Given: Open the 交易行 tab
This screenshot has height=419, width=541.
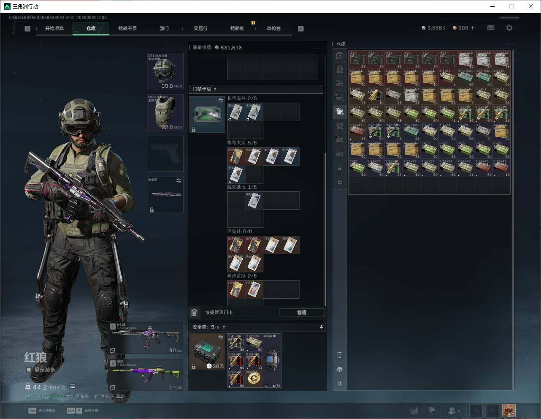Looking at the screenshot, I should [x=200, y=28].
